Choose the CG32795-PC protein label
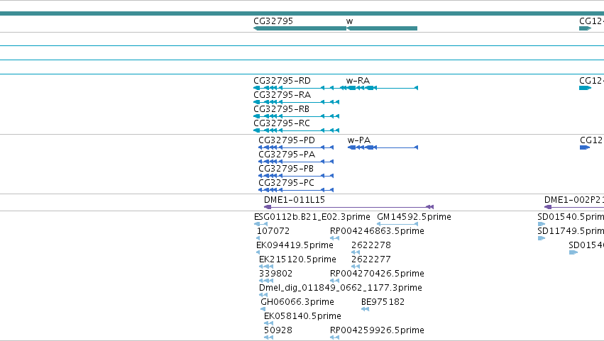 coord(286,183)
